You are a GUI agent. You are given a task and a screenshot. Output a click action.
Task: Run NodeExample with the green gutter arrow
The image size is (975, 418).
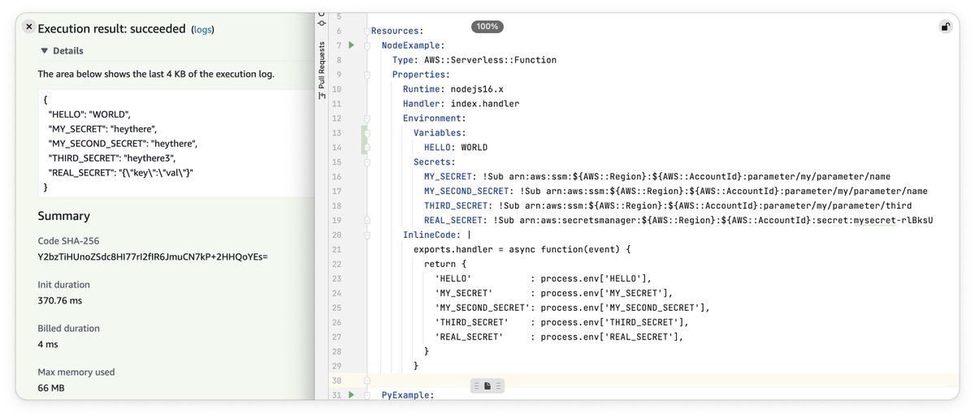(351, 45)
